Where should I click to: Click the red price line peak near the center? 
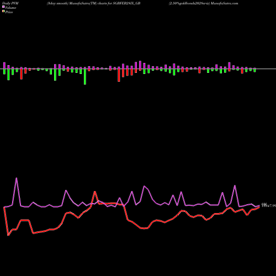click(95, 192)
